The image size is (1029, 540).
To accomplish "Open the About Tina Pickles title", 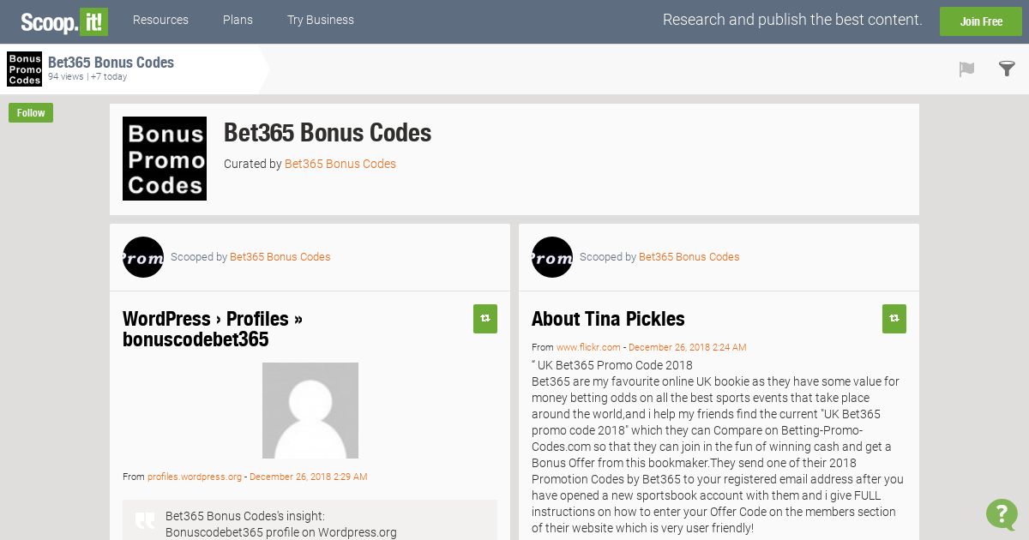I will coord(608,319).
